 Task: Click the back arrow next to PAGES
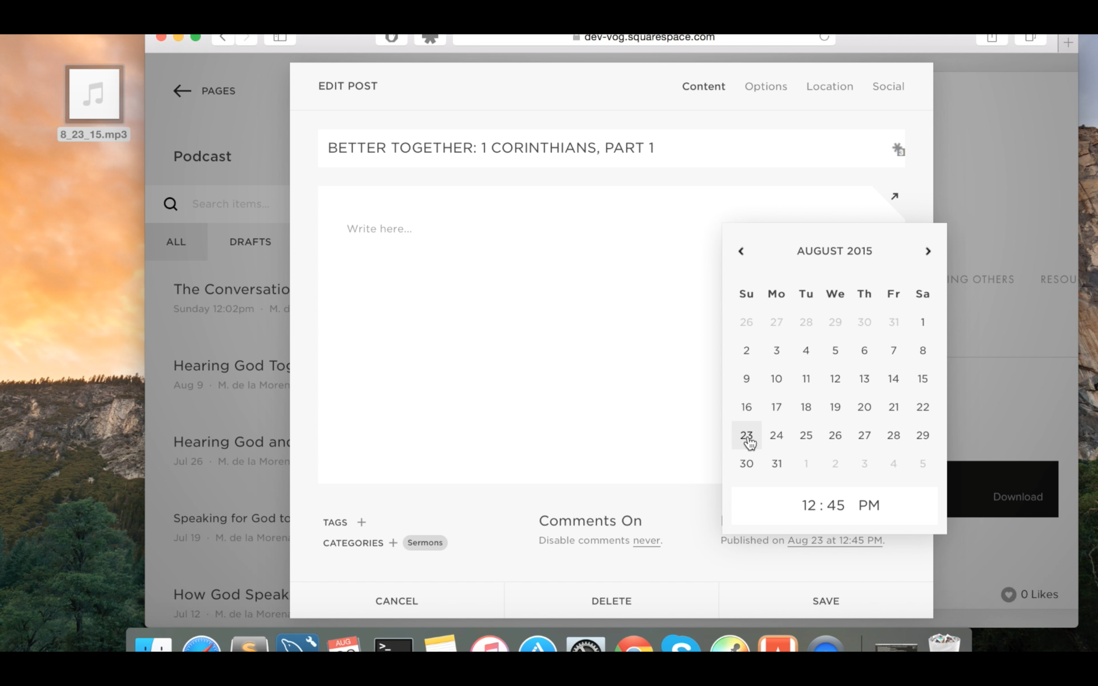(182, 91)
